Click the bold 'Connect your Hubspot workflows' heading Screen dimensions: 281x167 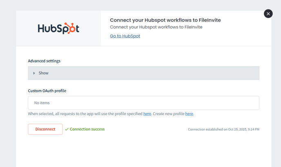(165, 20)
